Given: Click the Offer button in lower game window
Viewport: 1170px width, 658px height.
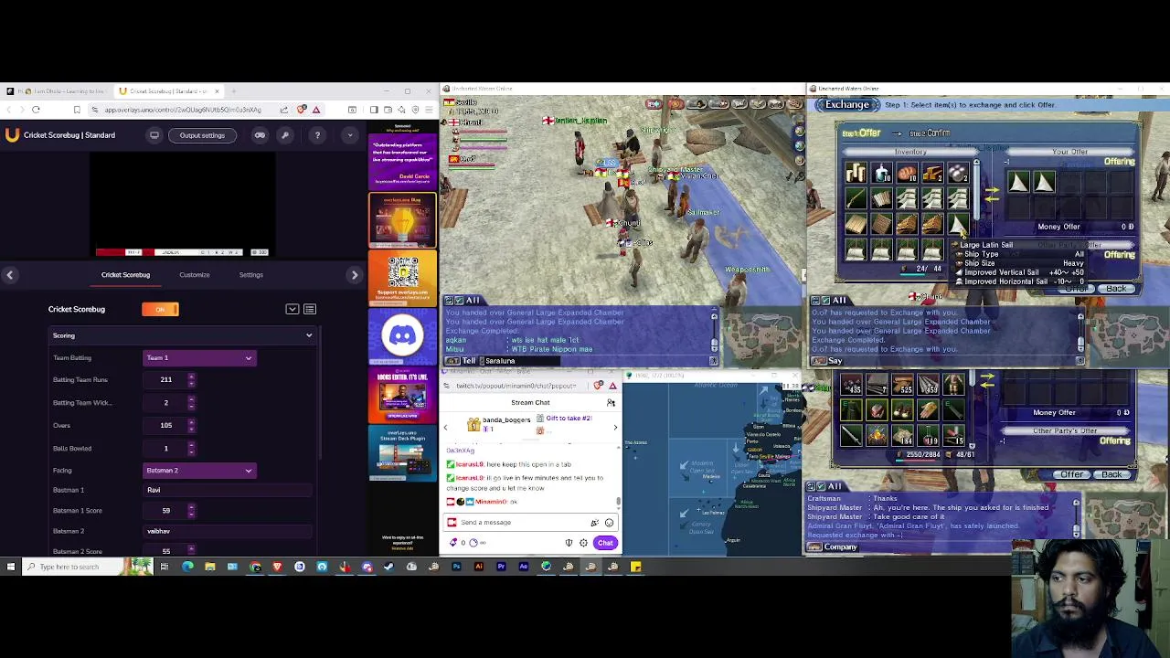Looking at the screenshot, I should (x=1071, y=475).
